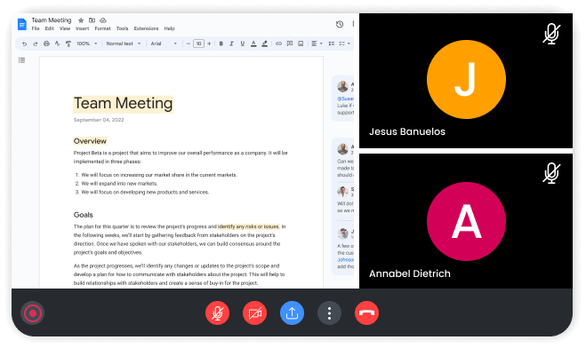Click Annabel Dietrich name label
The image size is (586, 348).
tap(410, 273)
